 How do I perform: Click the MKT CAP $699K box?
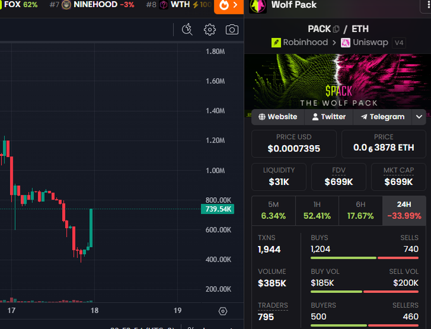coord(399,177)
